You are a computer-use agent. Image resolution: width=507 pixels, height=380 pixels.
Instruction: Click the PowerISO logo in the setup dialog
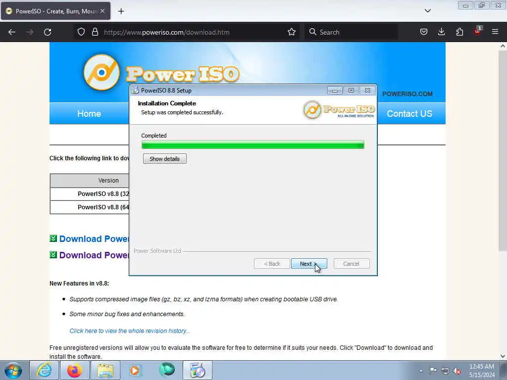339,110
